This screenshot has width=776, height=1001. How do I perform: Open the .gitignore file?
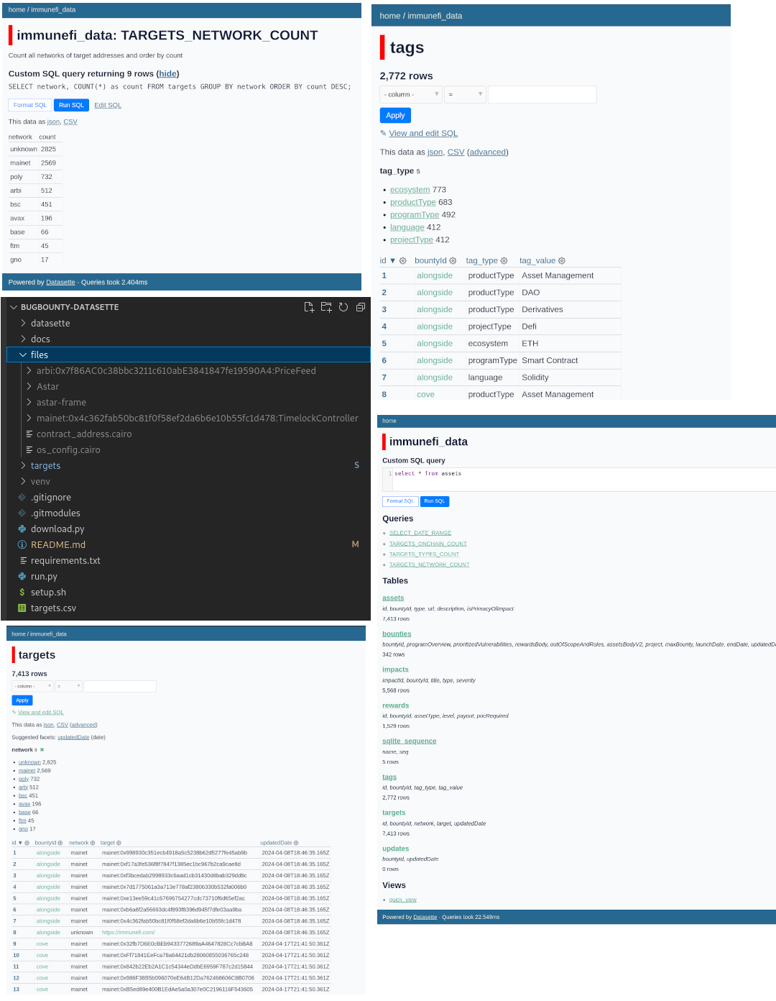(x=51, y=498)
